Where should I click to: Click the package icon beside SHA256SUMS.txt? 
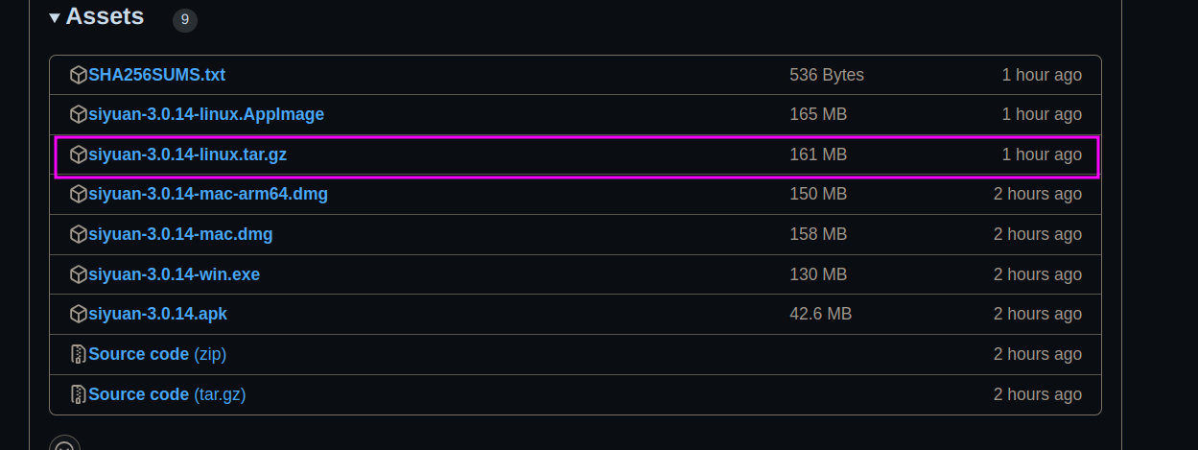tap(78, 75)
